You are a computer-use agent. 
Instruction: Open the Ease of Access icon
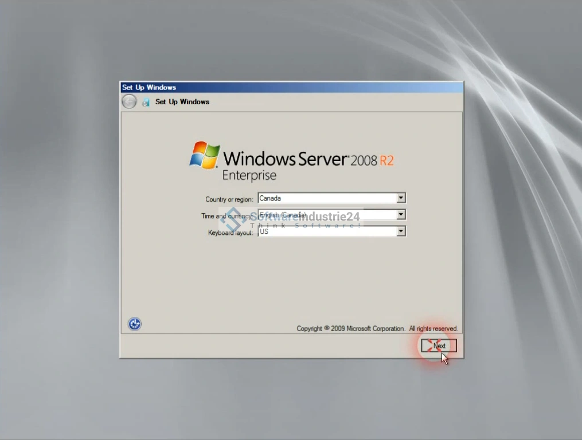(135, 324)
